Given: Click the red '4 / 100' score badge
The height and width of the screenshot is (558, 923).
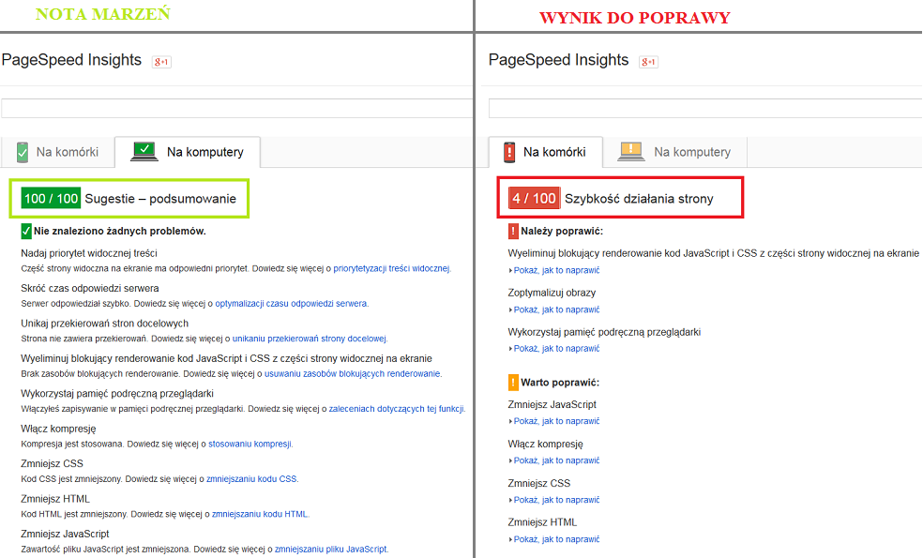Looking at the screenshot, I should [x=534, y=199].
